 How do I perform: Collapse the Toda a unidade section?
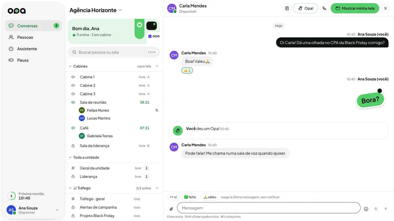tap(70, 157)
